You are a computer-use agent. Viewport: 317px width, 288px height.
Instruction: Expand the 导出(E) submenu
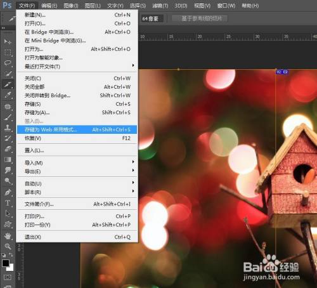coord(77,171)
